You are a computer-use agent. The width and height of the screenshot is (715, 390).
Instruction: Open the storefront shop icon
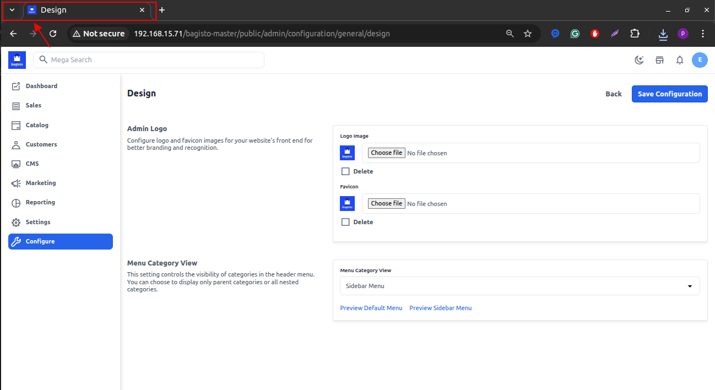pyautogui.click(x=659, y=60)
